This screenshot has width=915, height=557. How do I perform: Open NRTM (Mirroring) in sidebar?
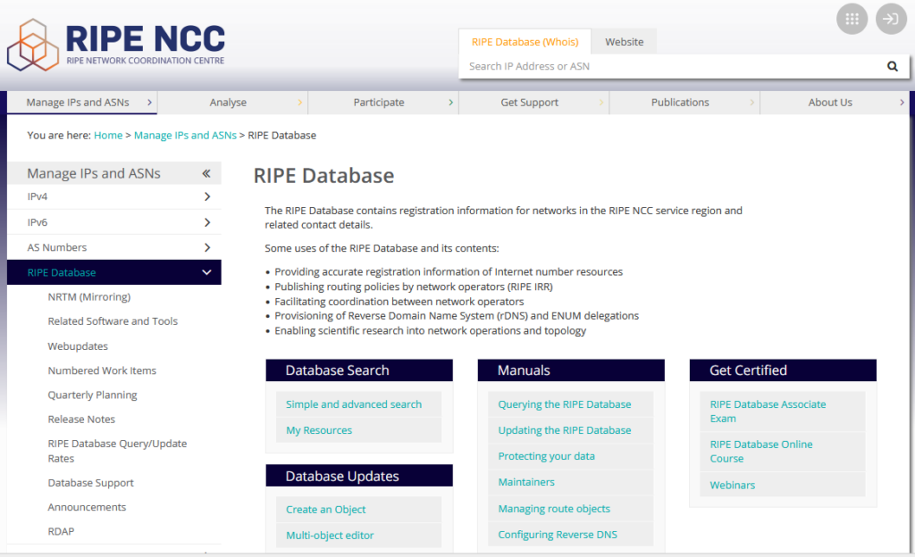coord(89,297)
